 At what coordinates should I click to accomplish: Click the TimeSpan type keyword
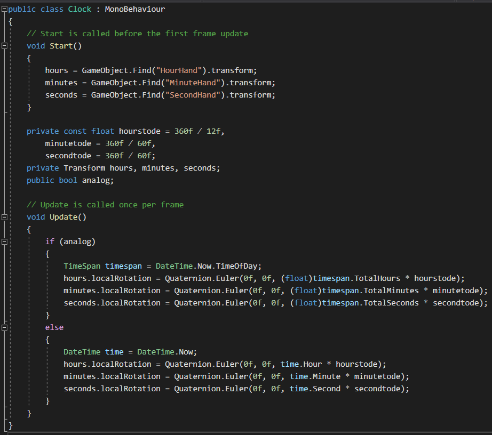click(82, 266)
